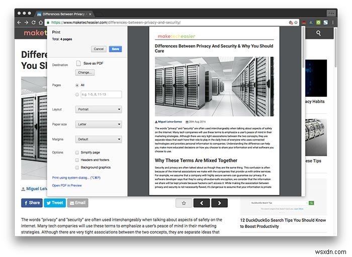Select the custom page range radio button
This screenshot has height=257, width=352.
[77, 94]
